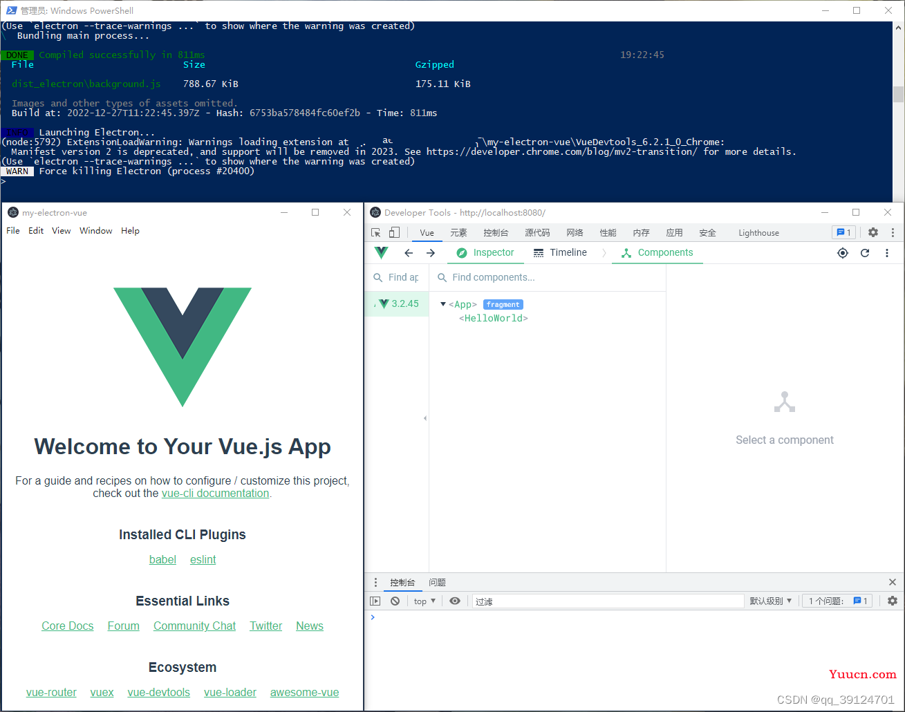
Task: Toggle the device toolbar icon in DevTools
Action: coord(394,233)
